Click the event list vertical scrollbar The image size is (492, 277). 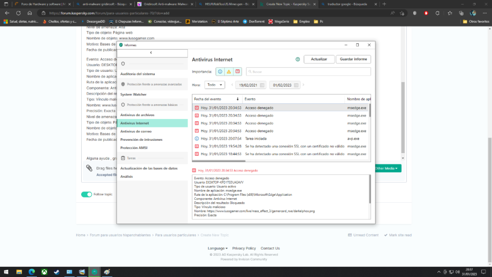tap(369, 110)
